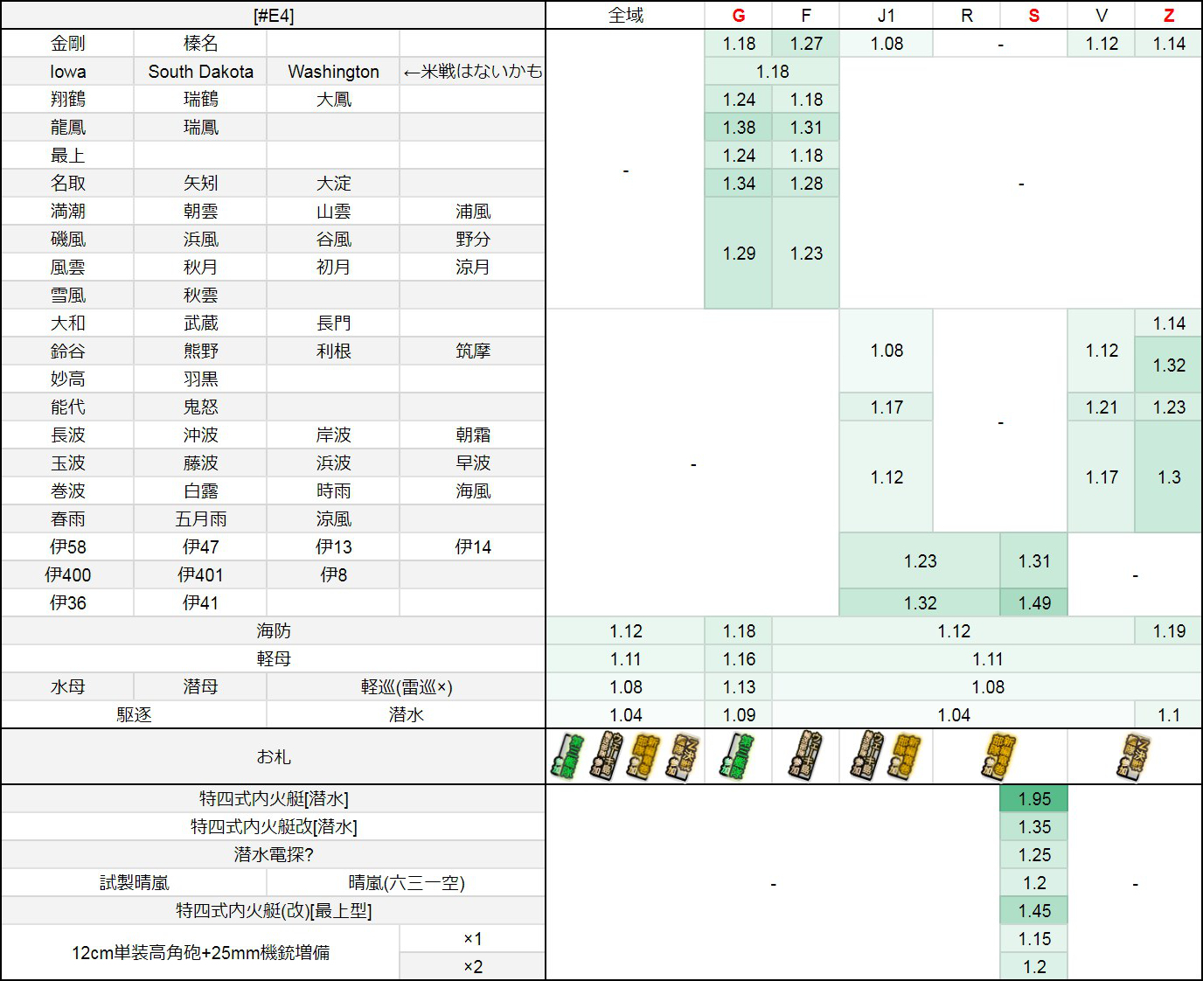Screen dimensions: 1203x981
Task: Click the green 第三艦隊 tag under 全域
Action: click(568, 756)
